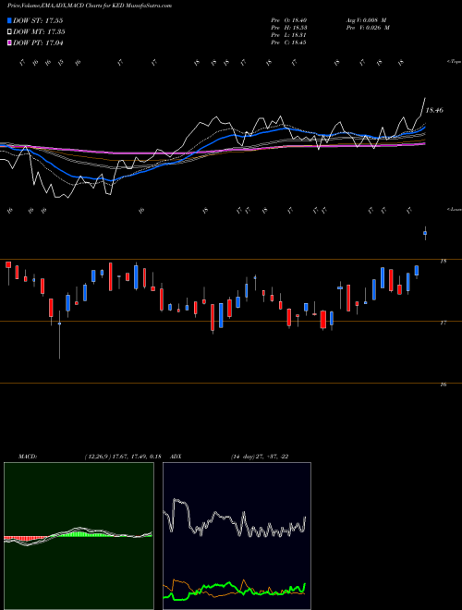Click the '<Lows' marker label
This screenshot has width=462, height=610.
coord(455,209)
